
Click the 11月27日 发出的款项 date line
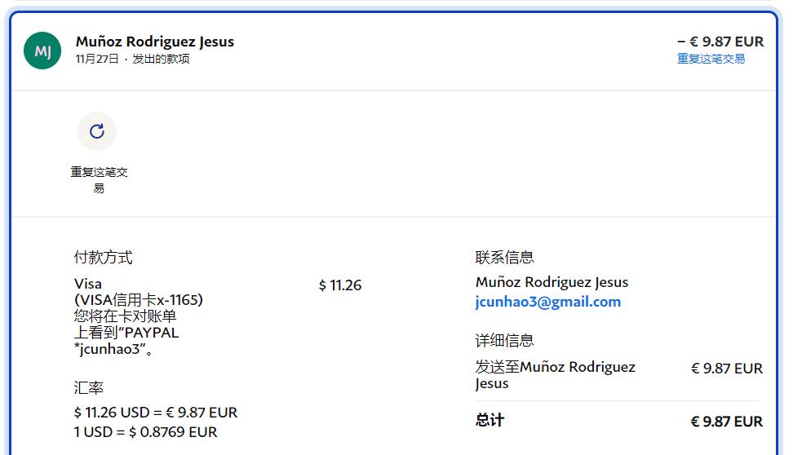[132, 59]
